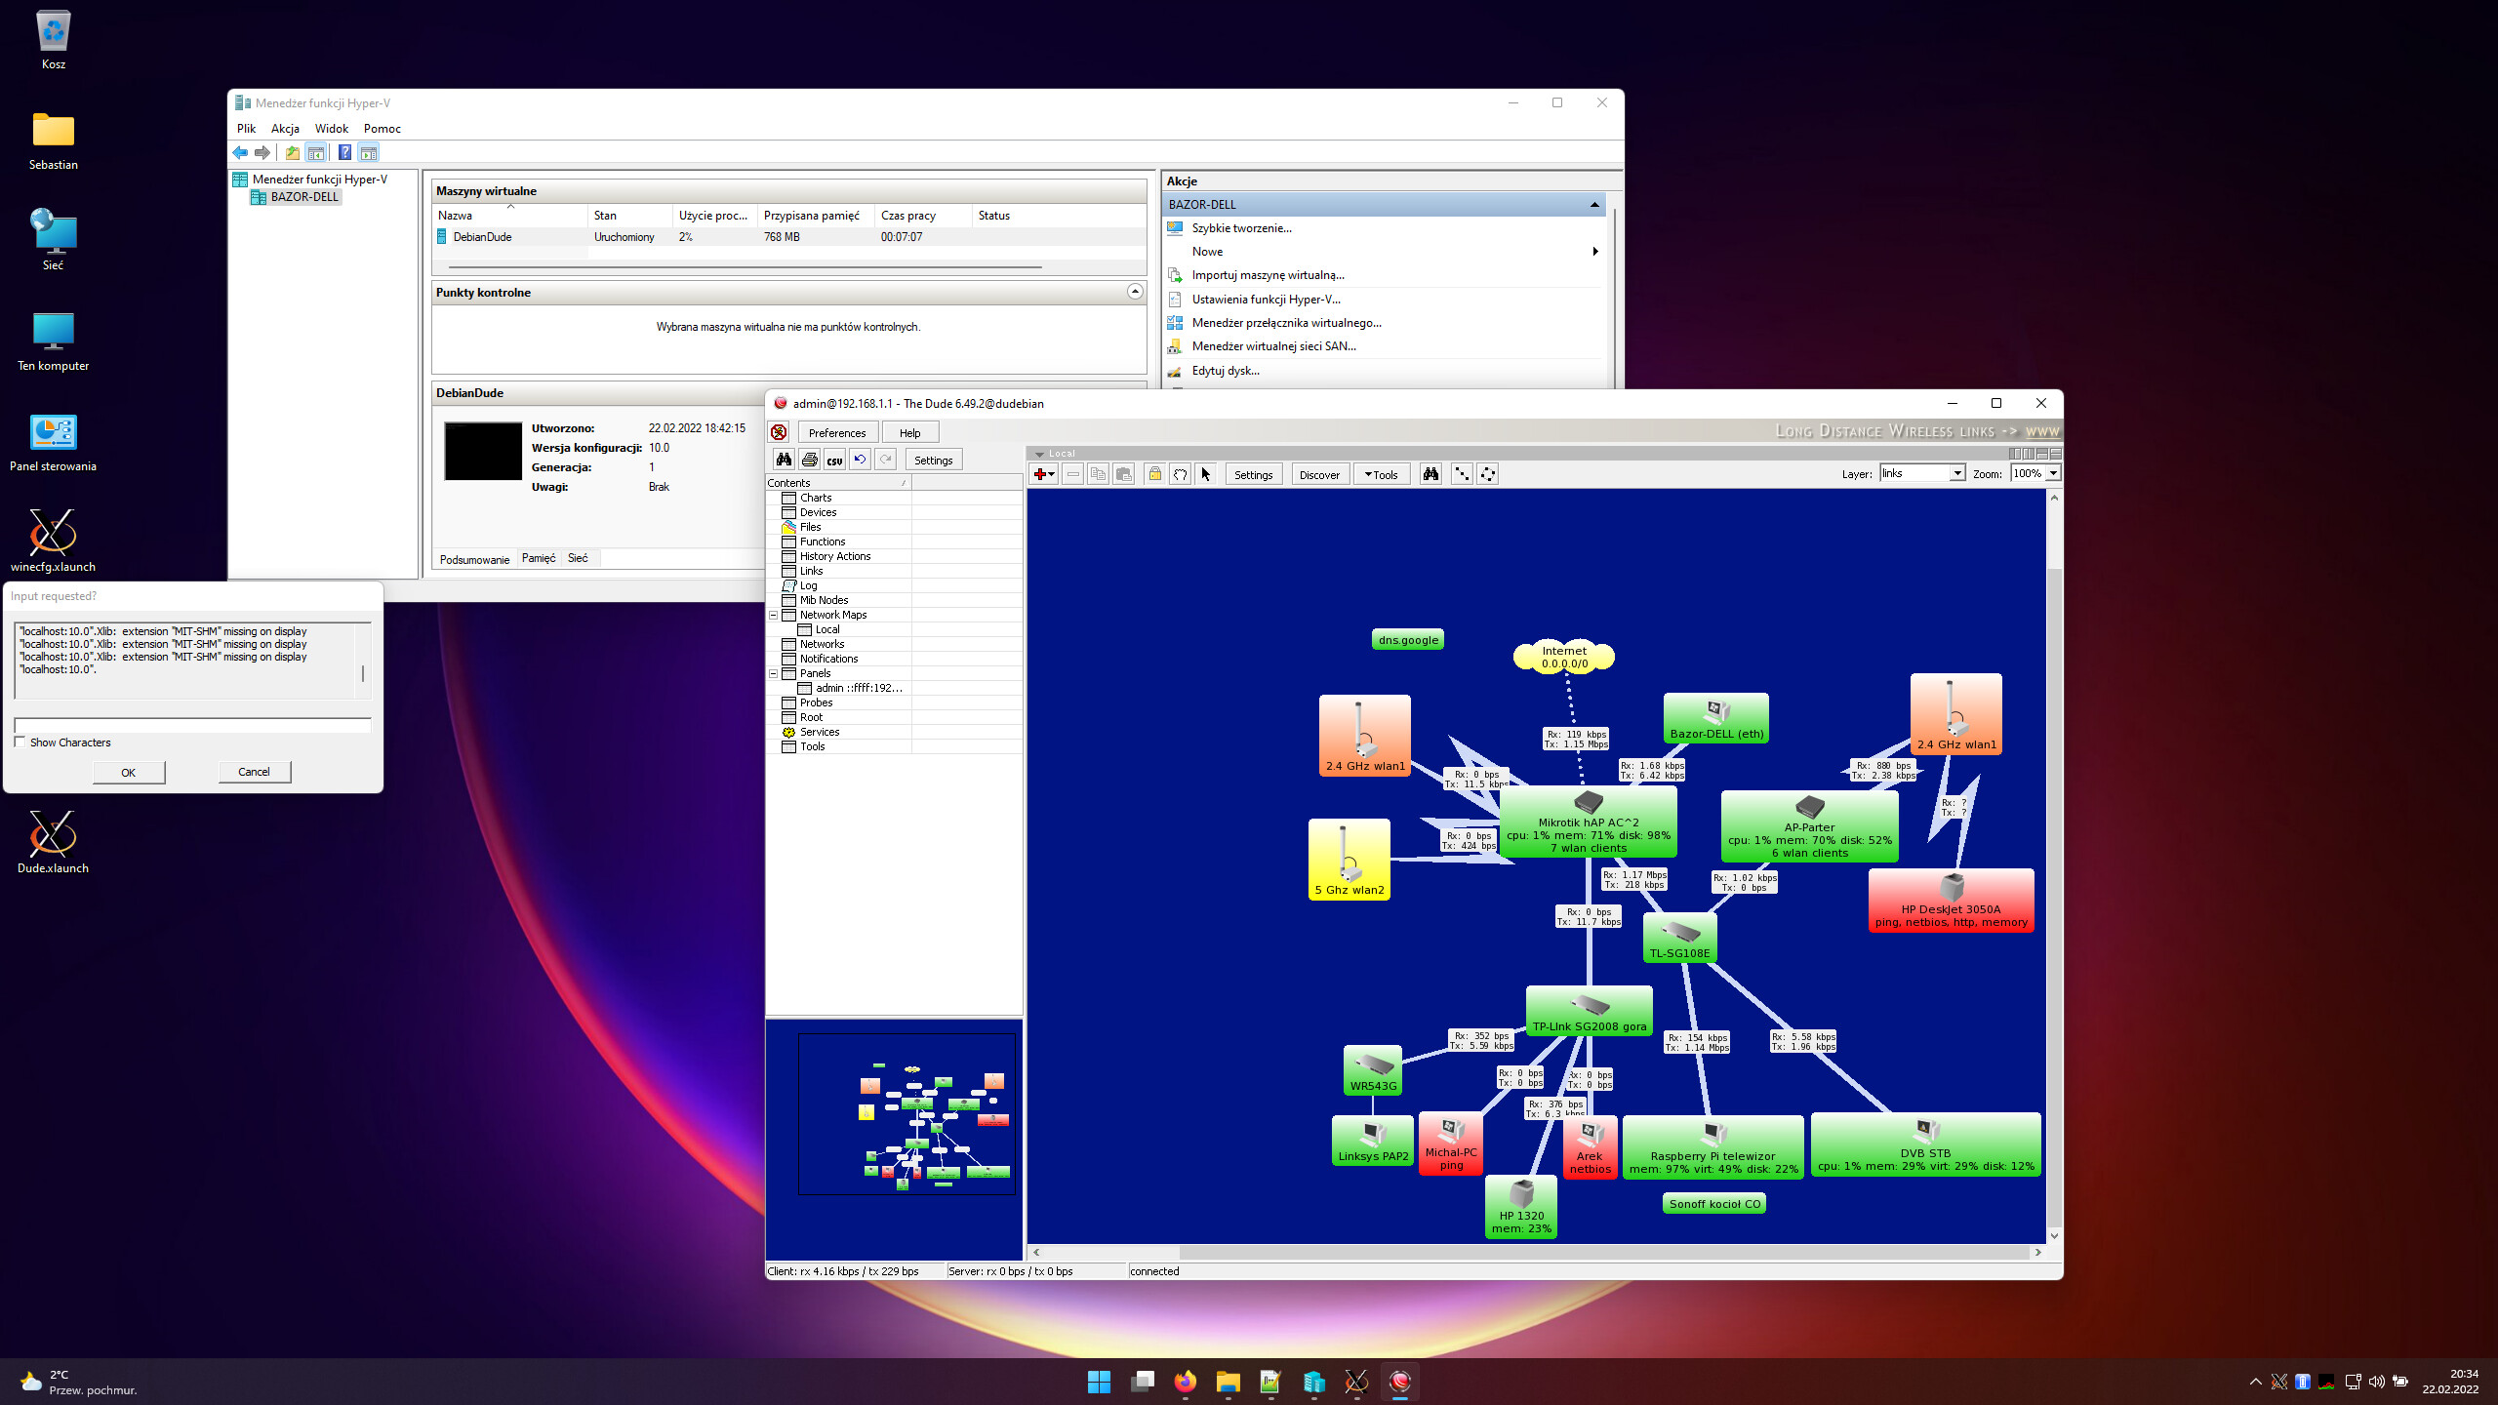Open the Akcja menu in Hyper-V Manager
Viewport: 2498px width, 1405px height.
285,128
